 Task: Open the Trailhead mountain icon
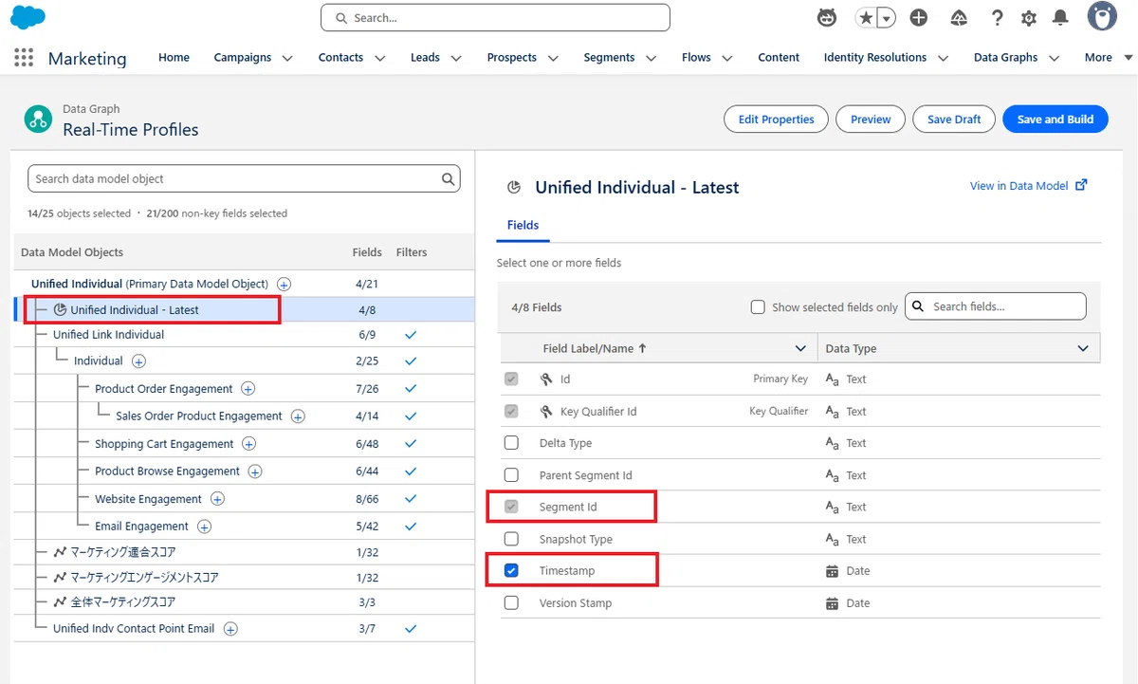point(959,17)
